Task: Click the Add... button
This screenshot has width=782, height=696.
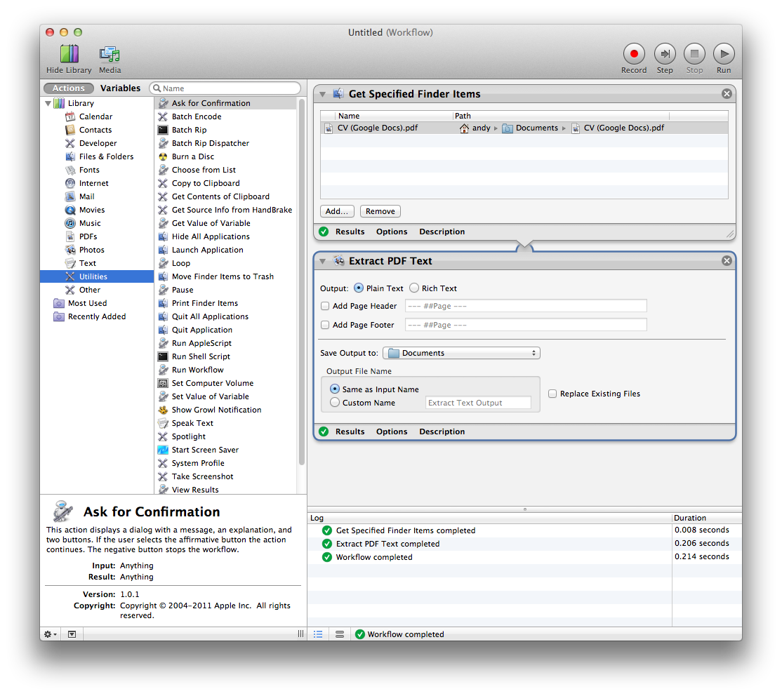Action: click(x=337, y=211)
